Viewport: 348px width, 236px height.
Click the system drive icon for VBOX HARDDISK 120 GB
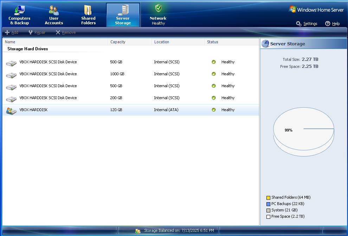click(x=11, y=111)
